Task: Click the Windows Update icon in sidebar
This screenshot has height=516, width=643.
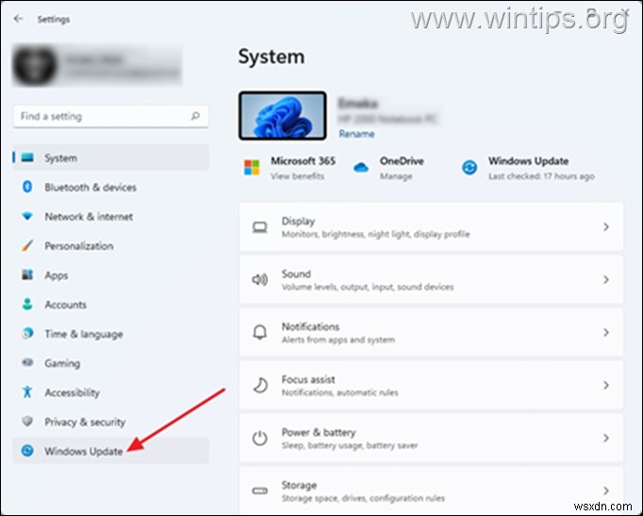Action: [x=27, y=450]
